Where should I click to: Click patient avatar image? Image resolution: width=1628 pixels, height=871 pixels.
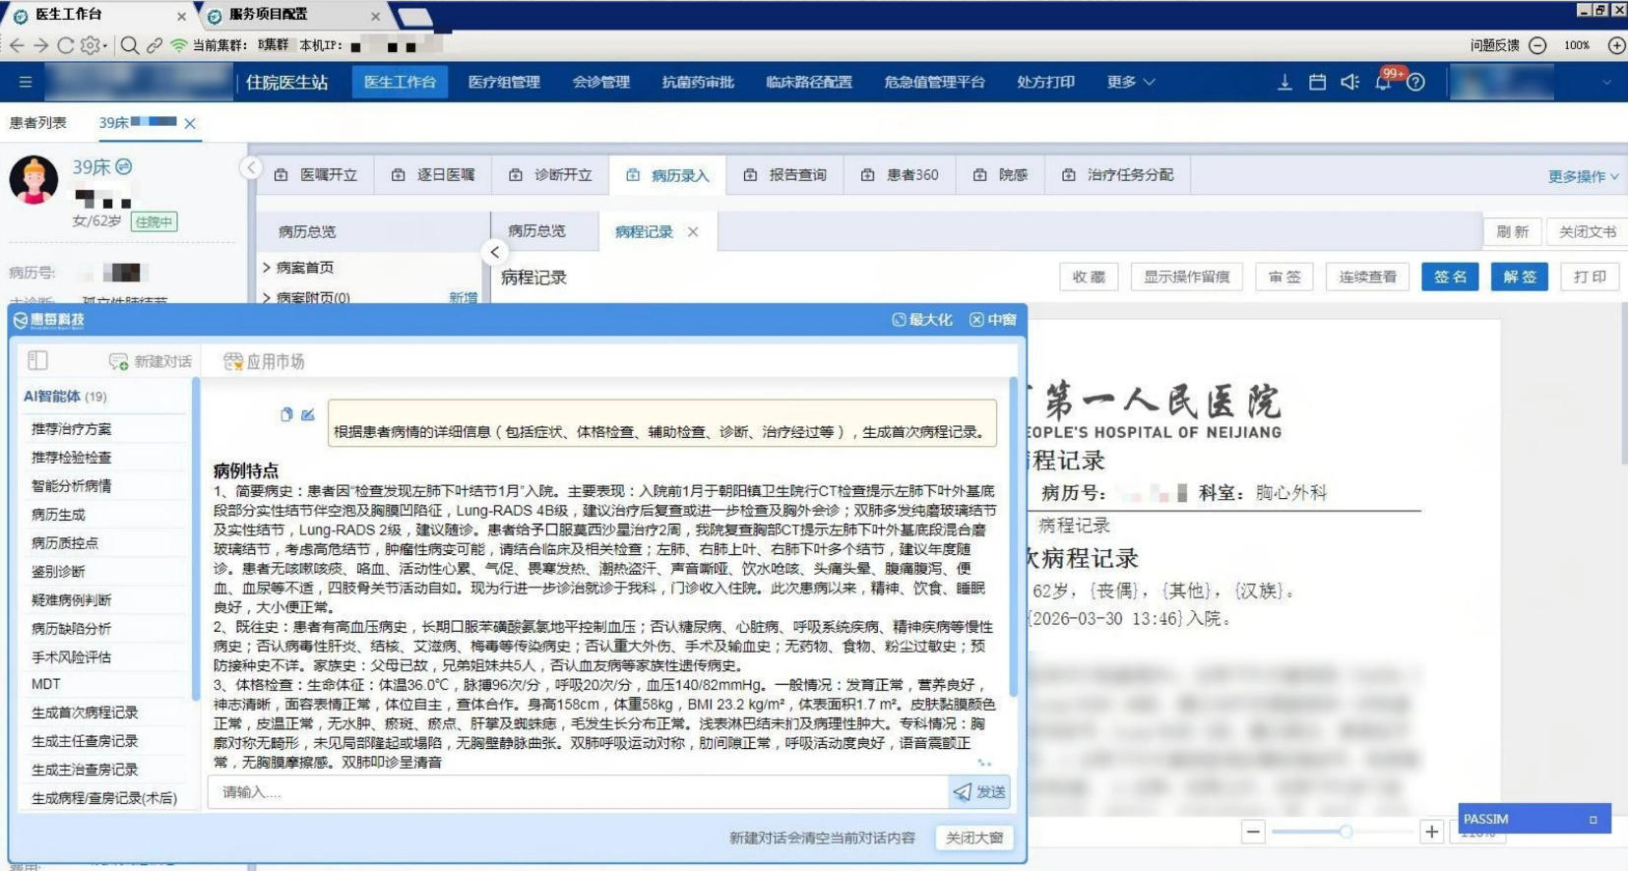click(x=34, y=180)
